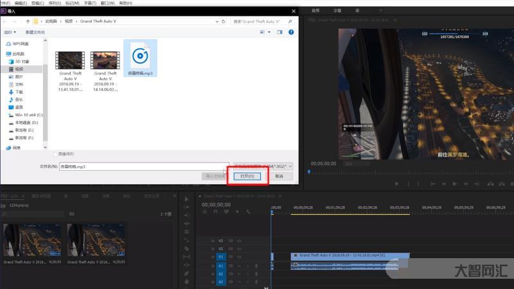
Task: Show the preview pane using its toolbar icon
Action: pos(279,32)
